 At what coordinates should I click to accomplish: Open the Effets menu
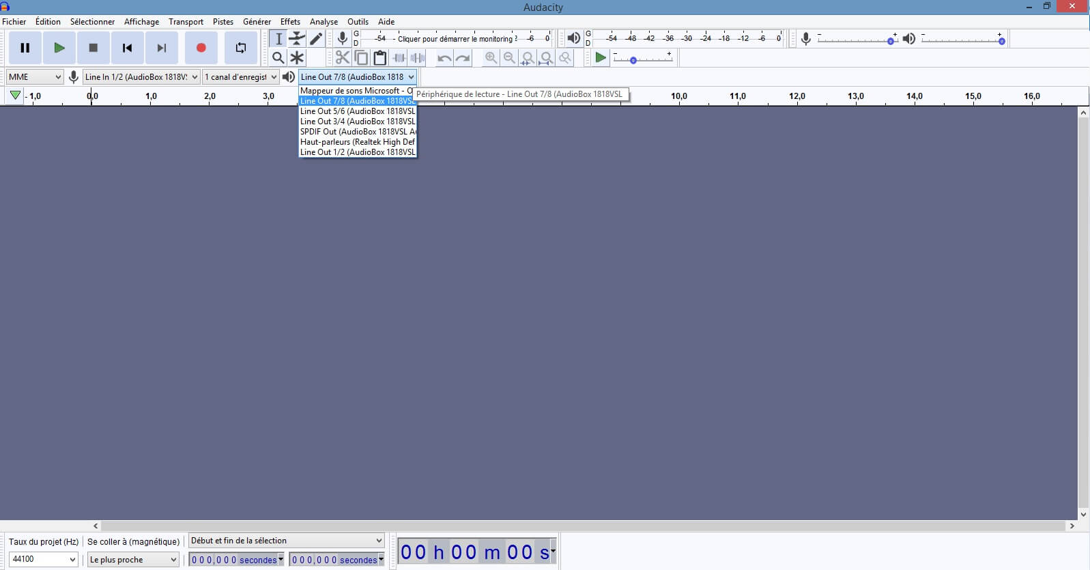coord(290,22)
